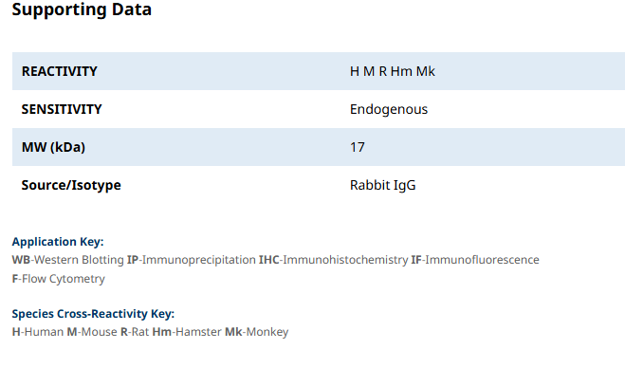Select the MW (kDa) row label
This screenshot has width=625, height=368.
point(53,148)
